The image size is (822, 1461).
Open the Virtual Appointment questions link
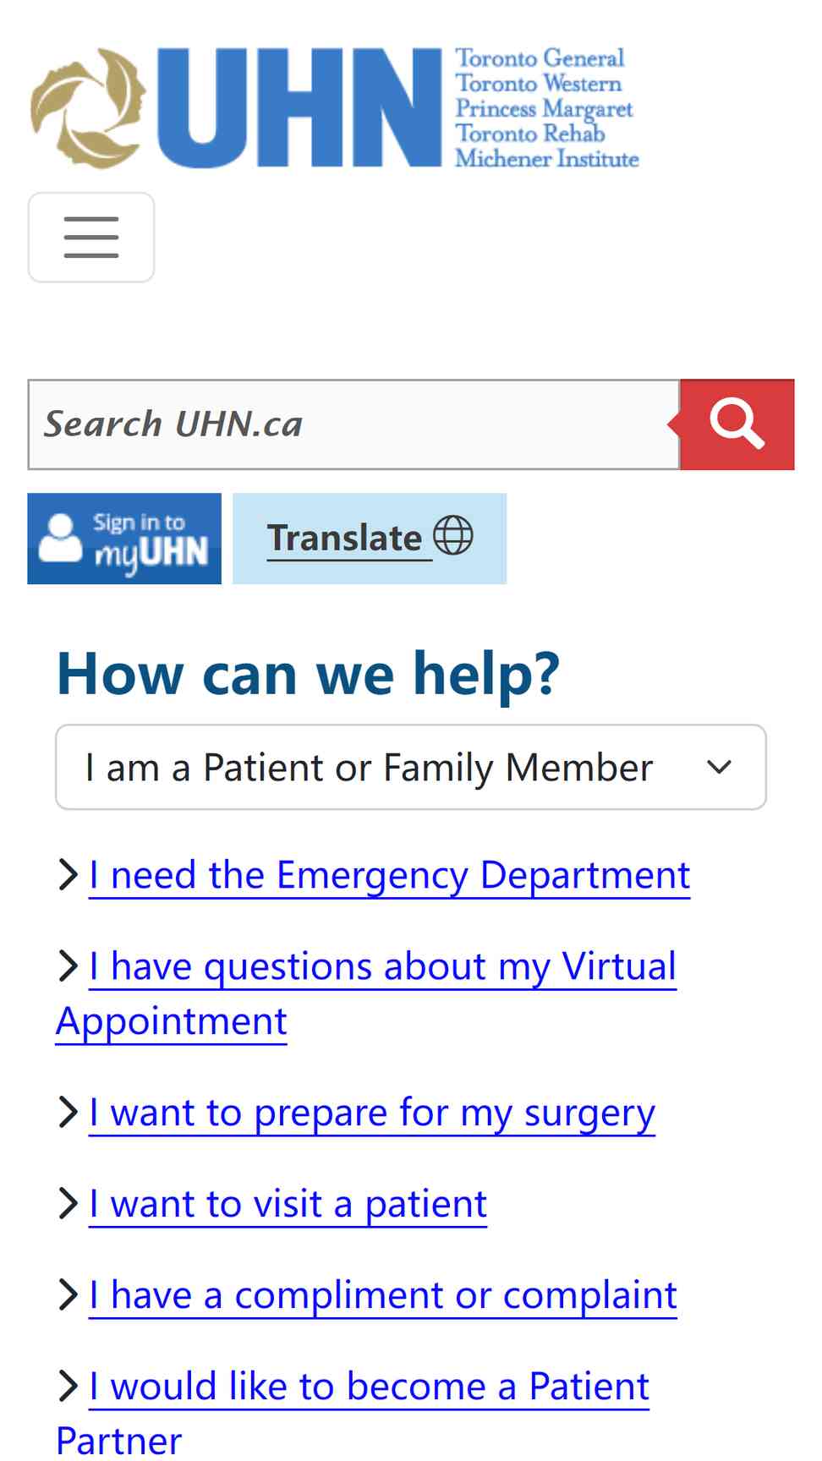click(x=366, y=993)
